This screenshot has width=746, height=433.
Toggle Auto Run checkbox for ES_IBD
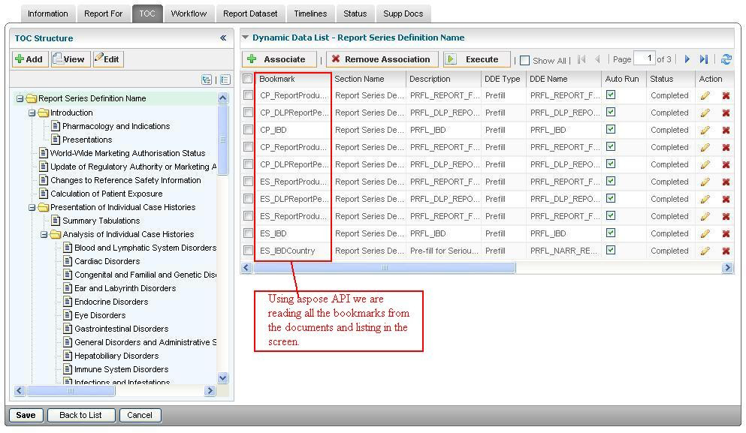[x=611, y=233]
